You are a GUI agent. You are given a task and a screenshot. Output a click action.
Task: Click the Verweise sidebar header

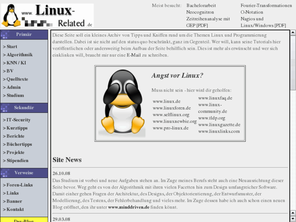(24, 173)
